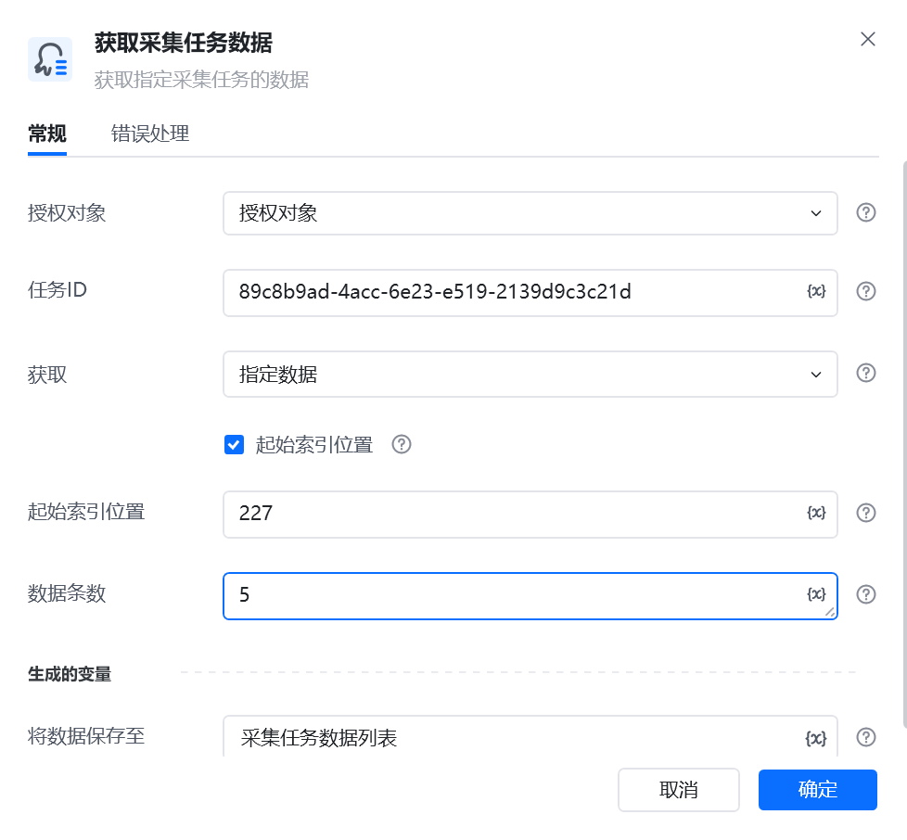Click the 数据条数 field resize handle
907x840 pixels.
829,612
